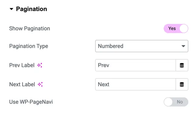Collapse the Pagination section arrow
The image size is (194, 119).
click(x=11, y=9)
